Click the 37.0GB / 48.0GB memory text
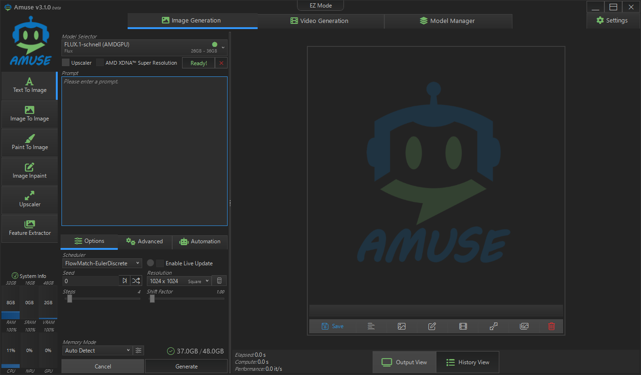The height and width of the screenshot is (375, 641). pos(200,351)
